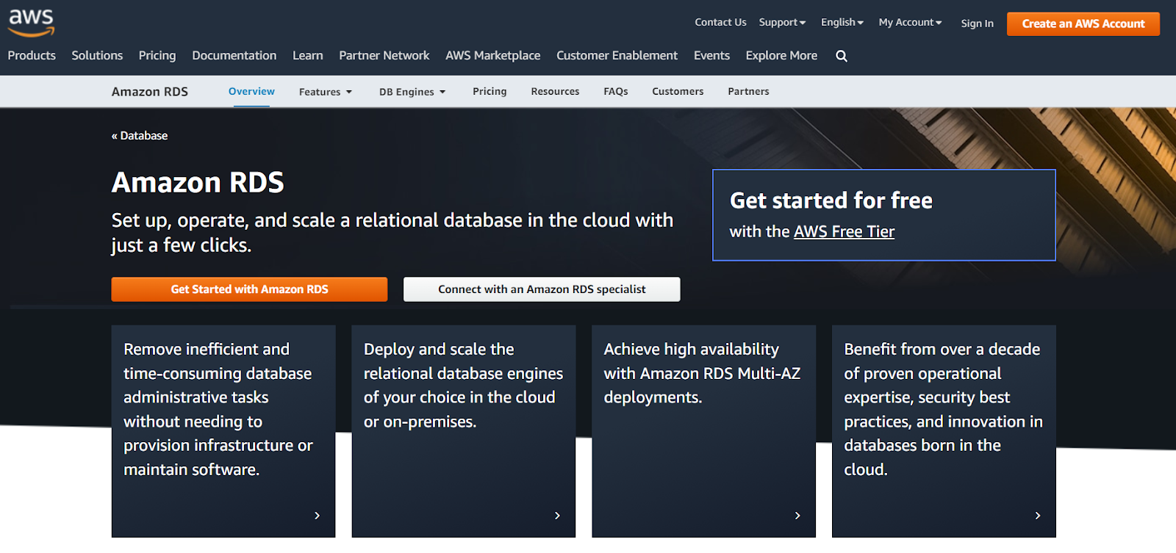Click Amazon RDS in the sub-navigation
Image resolution: width=1176 pixels, height=553 pixels.
[150, 92]
